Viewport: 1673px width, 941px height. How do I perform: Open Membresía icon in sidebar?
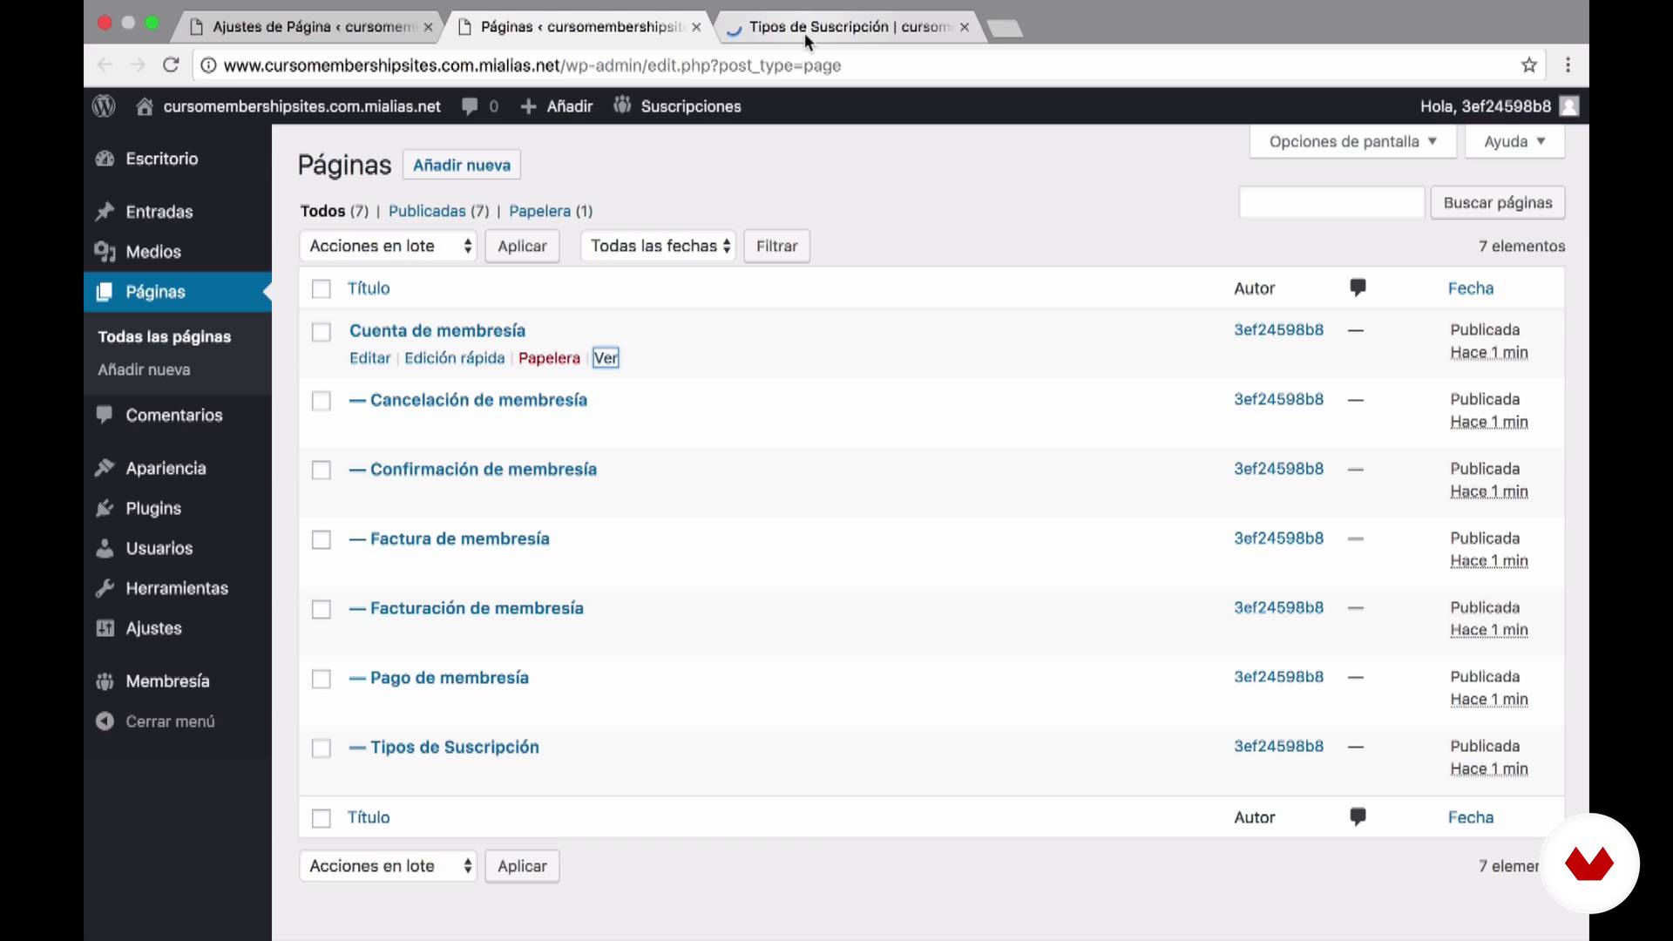point(105,681)
